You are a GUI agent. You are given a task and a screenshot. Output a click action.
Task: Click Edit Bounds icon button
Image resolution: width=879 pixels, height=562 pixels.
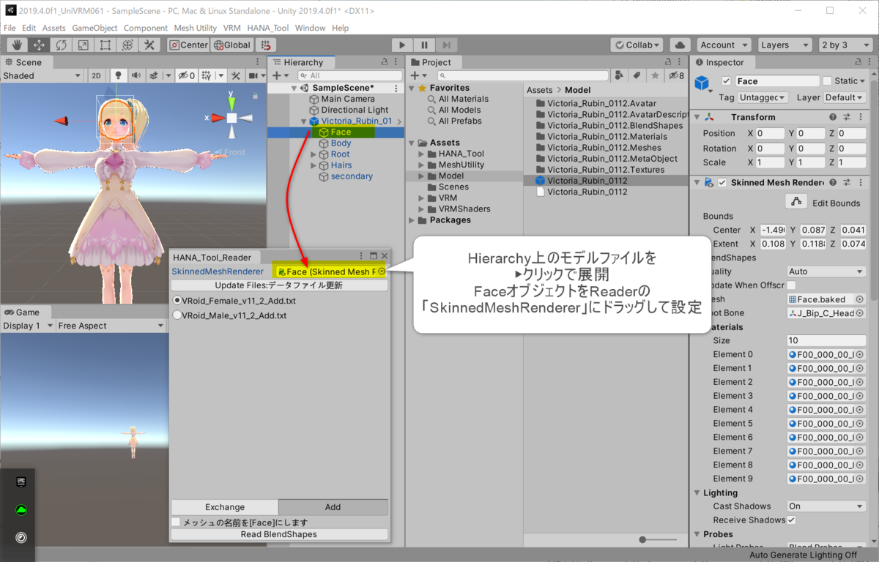(x=796, y=201)
